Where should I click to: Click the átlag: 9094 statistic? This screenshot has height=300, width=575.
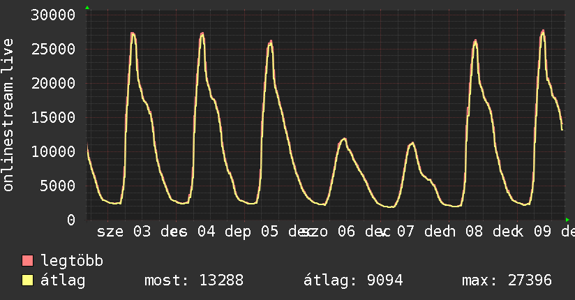pyautogui.click(x=353, y=280)
